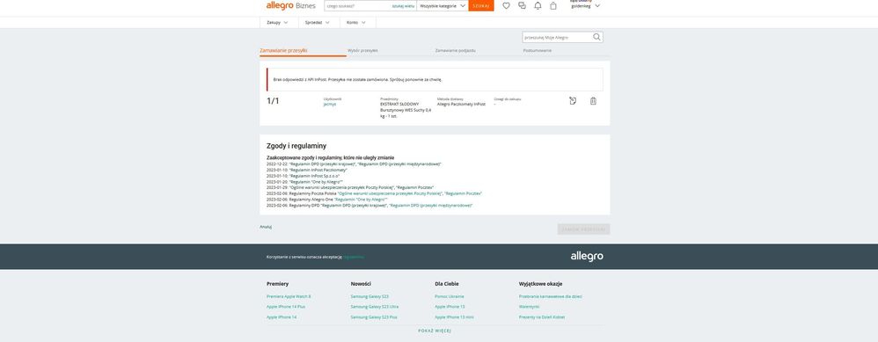
Task: Open green 'Regulamin Pocztex' link in 2023-02-06 row
Action: pyautogui.click(x=463, y=193)
